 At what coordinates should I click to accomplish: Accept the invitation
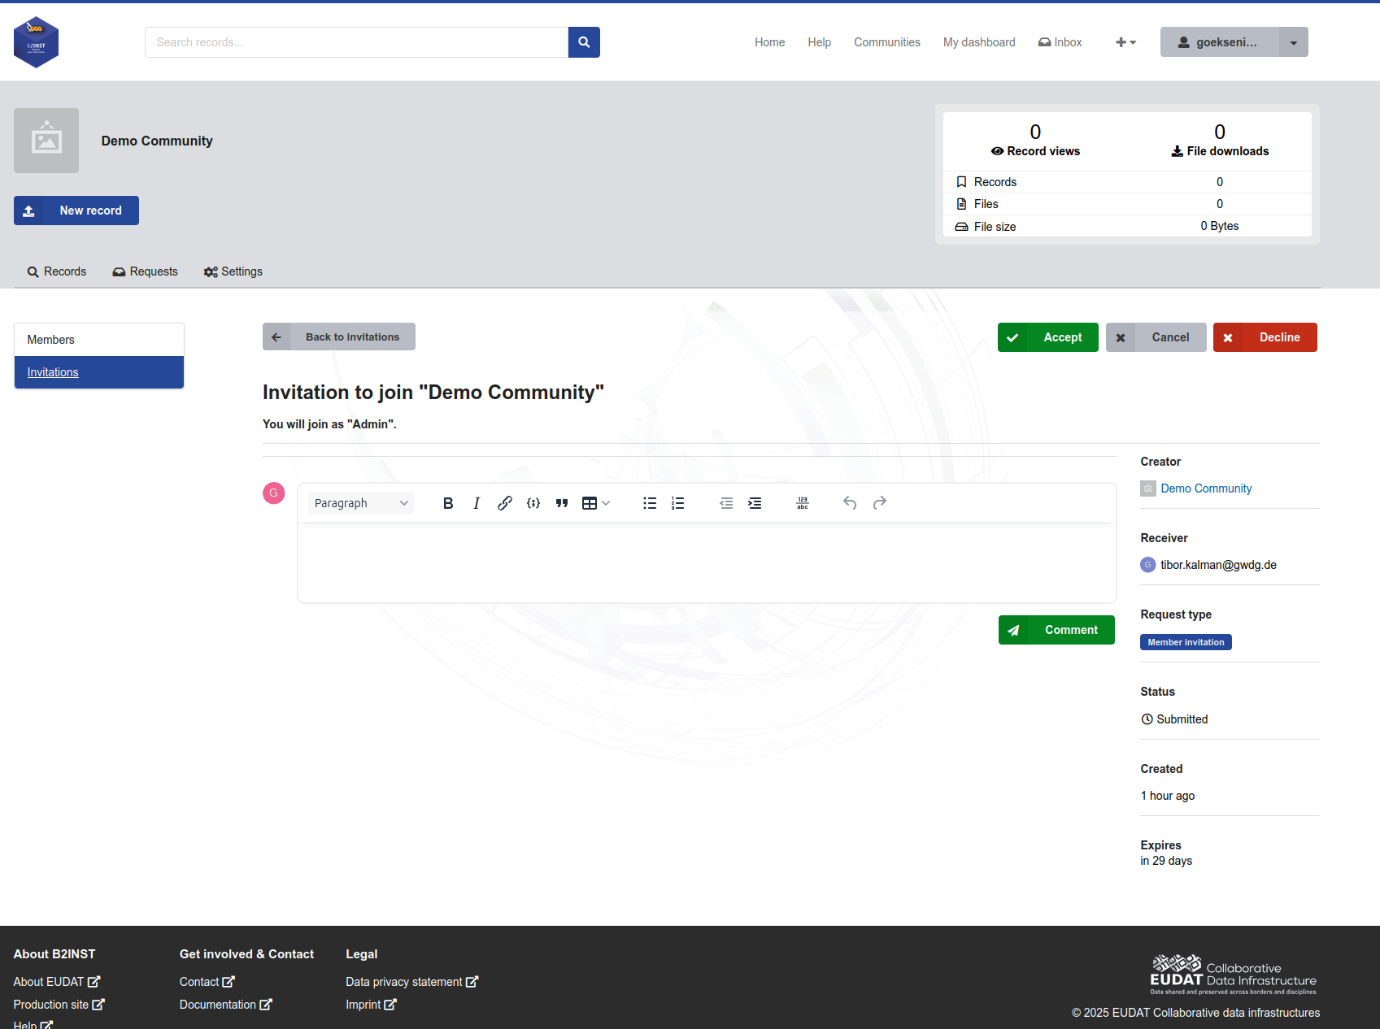tap(1048, 337)
